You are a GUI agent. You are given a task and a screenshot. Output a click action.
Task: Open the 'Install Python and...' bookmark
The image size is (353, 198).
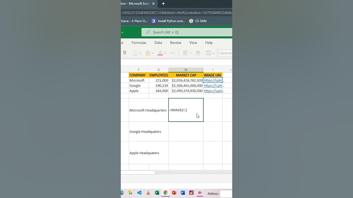click(168, 21)
